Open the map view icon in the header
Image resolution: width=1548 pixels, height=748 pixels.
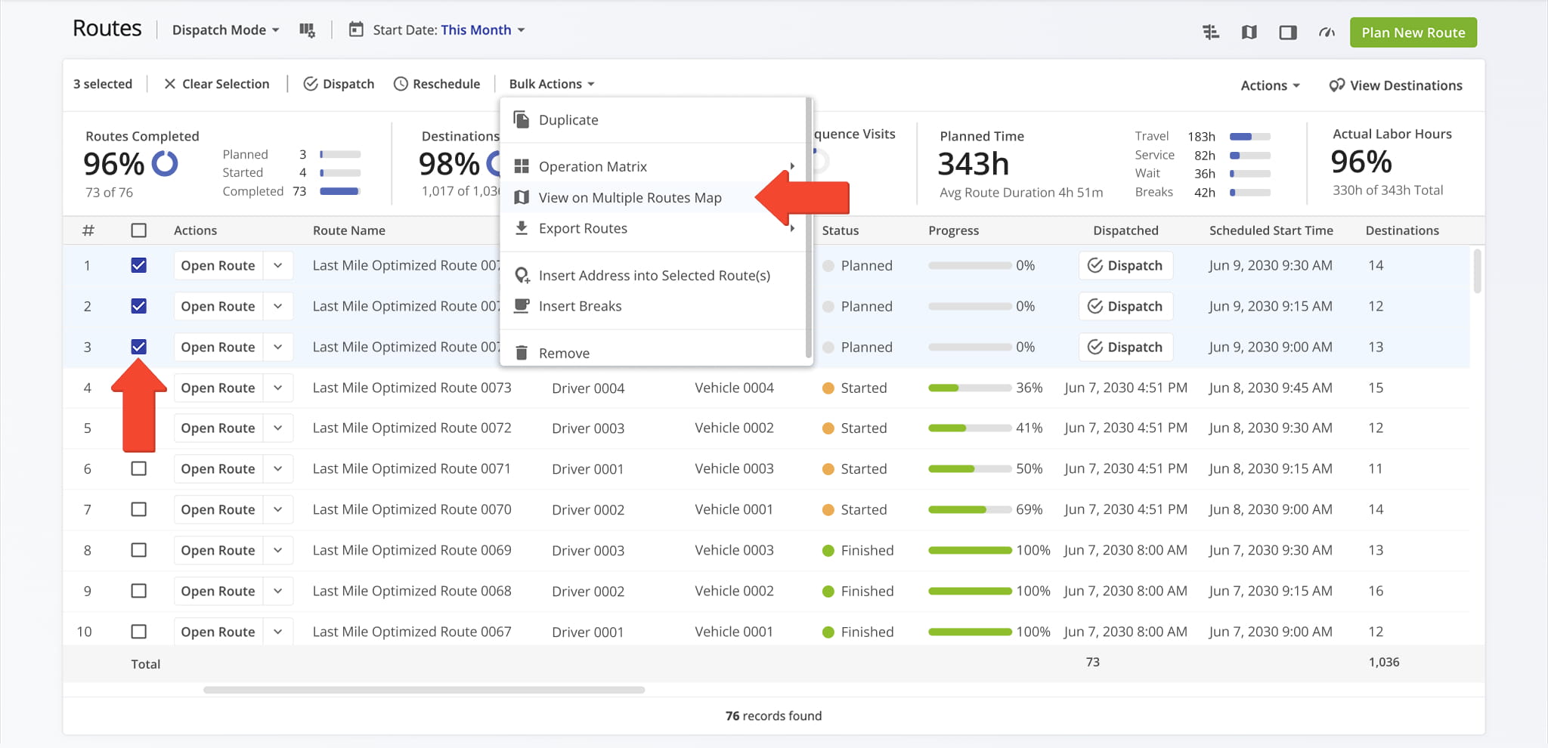(1249, 32)
